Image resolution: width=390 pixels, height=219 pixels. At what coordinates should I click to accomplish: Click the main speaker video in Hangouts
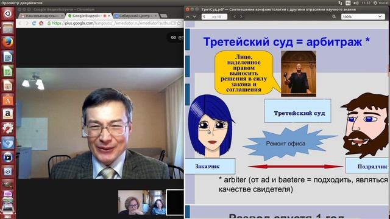(x=100, y=123)
